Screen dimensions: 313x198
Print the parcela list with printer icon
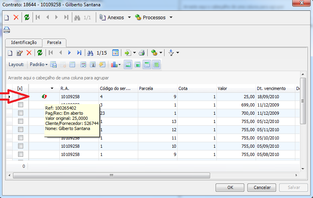[142, 53]
